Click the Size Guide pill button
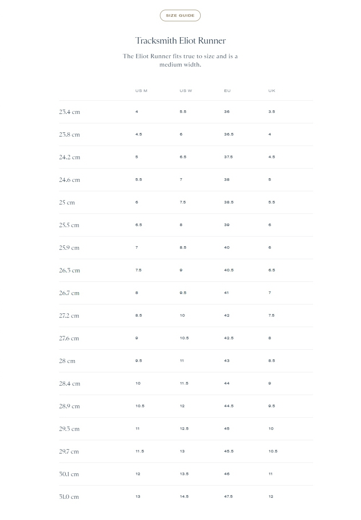361x520 pixels. (x=180, y=16)
